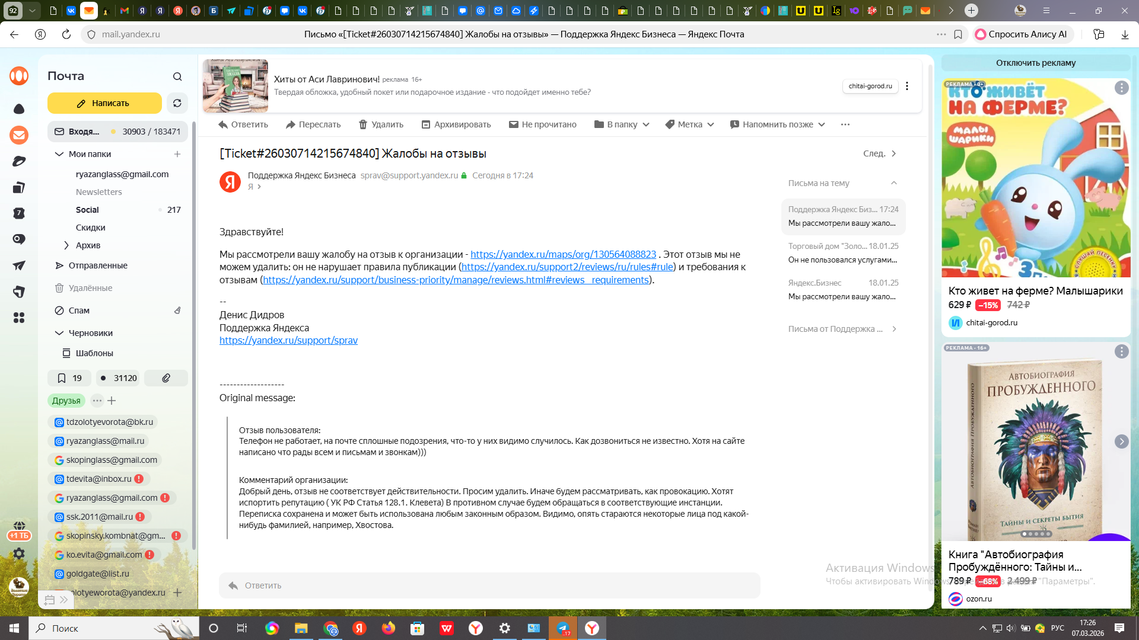
Task: Collapse the Мои папки tree
Action: point(59,154)
